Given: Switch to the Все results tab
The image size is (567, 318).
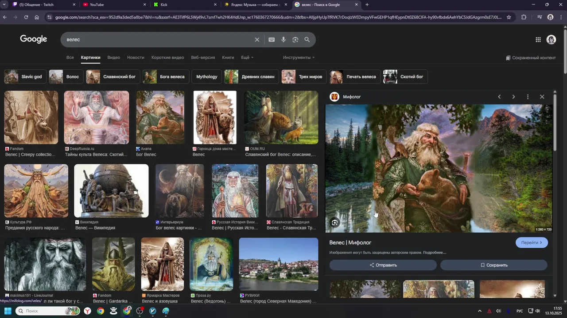Looking at the screenshot, I should point(70,57).
